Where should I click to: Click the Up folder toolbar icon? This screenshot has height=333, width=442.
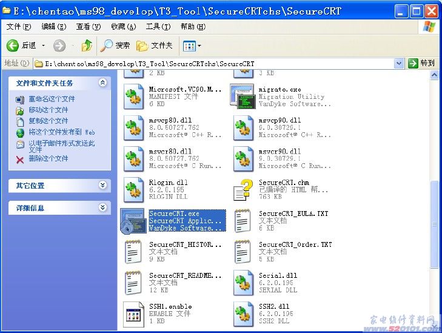[x=87, y=45]
